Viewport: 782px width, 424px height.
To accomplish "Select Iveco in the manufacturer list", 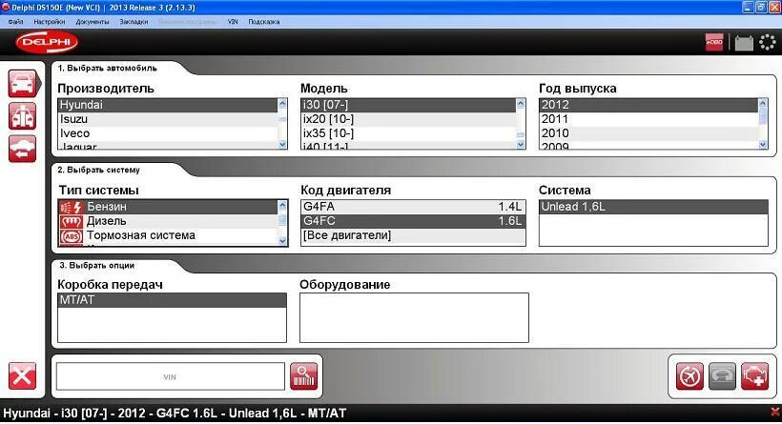I will tap(168, 133).
